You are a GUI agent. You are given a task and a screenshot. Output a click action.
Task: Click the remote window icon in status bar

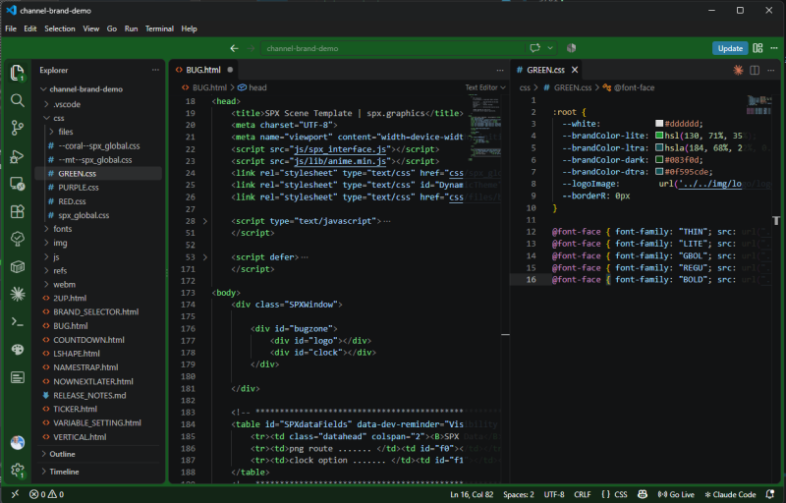[x=15, y=494]
